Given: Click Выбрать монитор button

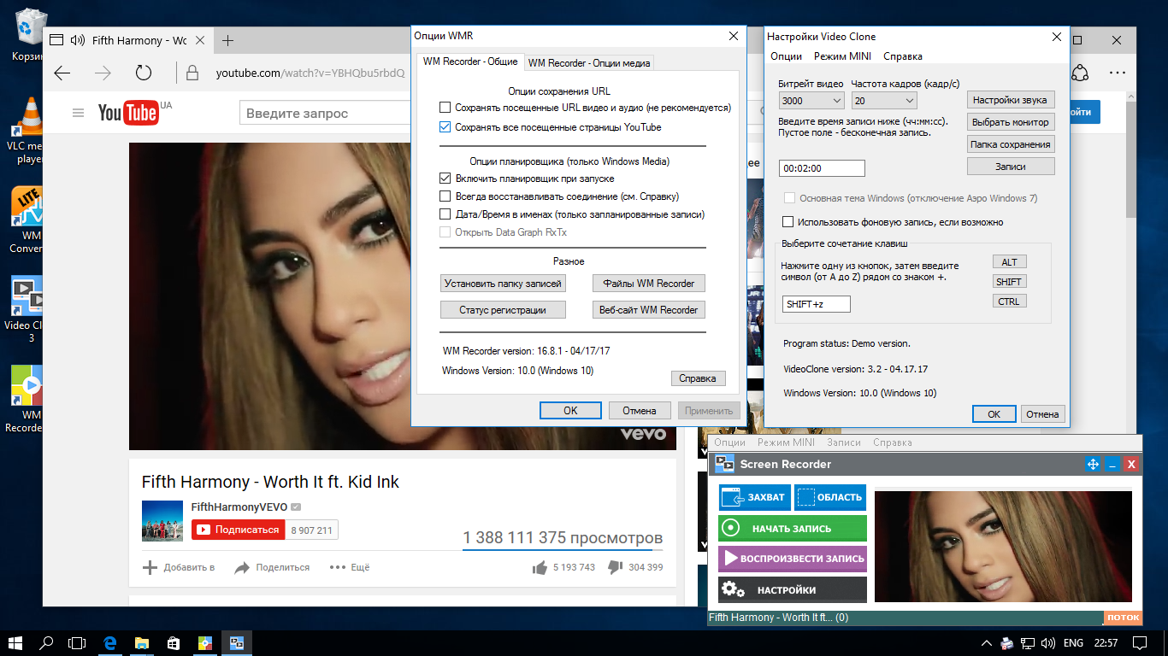Looking at the screenshot, I should 1011,122.
